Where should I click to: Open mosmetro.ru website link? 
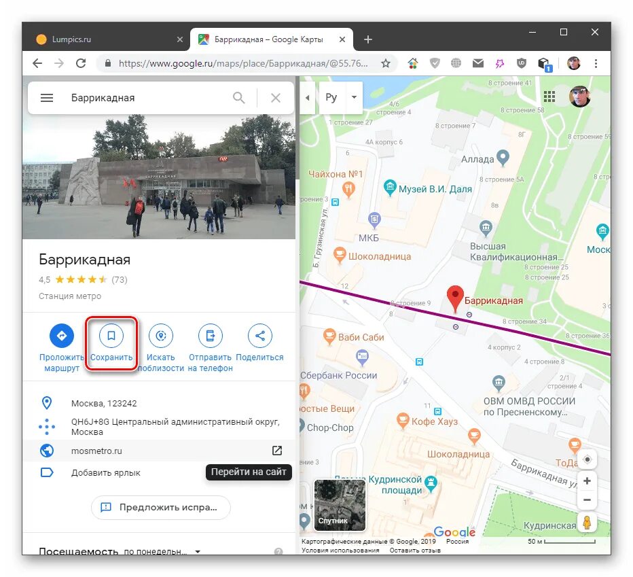point(96,451)
